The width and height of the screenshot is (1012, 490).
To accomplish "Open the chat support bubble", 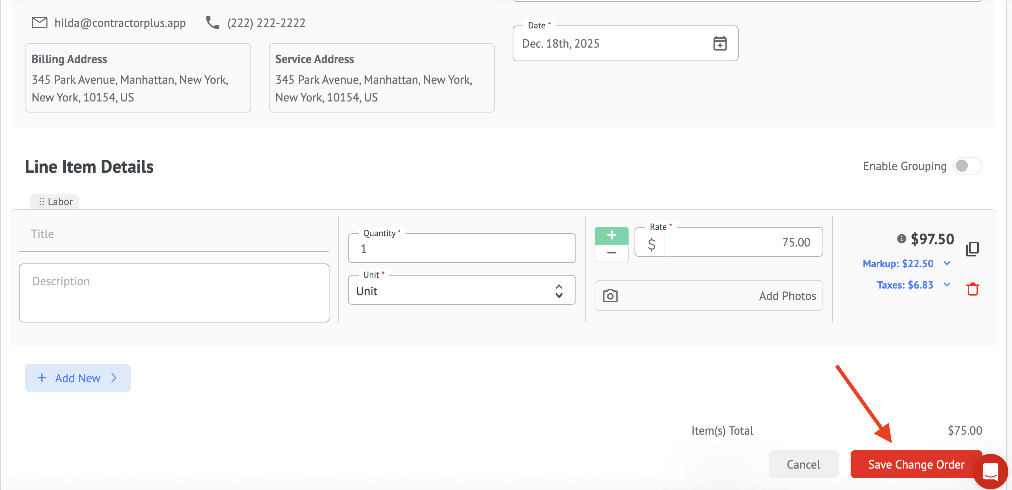I will (x=990, y=470).
